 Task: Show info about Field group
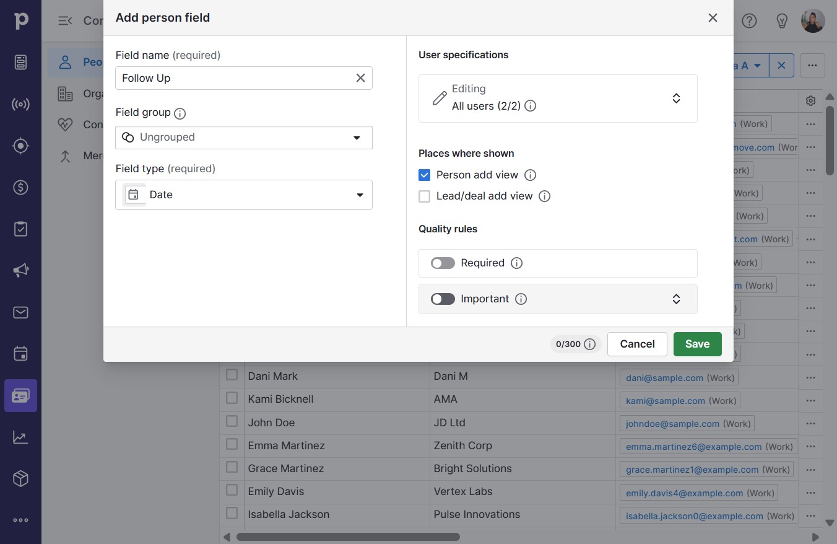pos(180,113)
